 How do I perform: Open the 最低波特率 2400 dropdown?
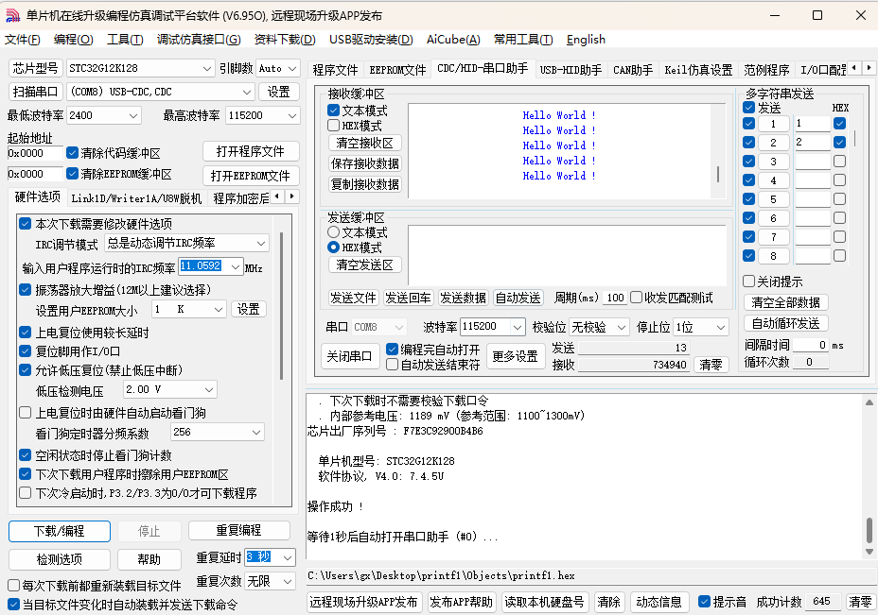tap(133, 116)
